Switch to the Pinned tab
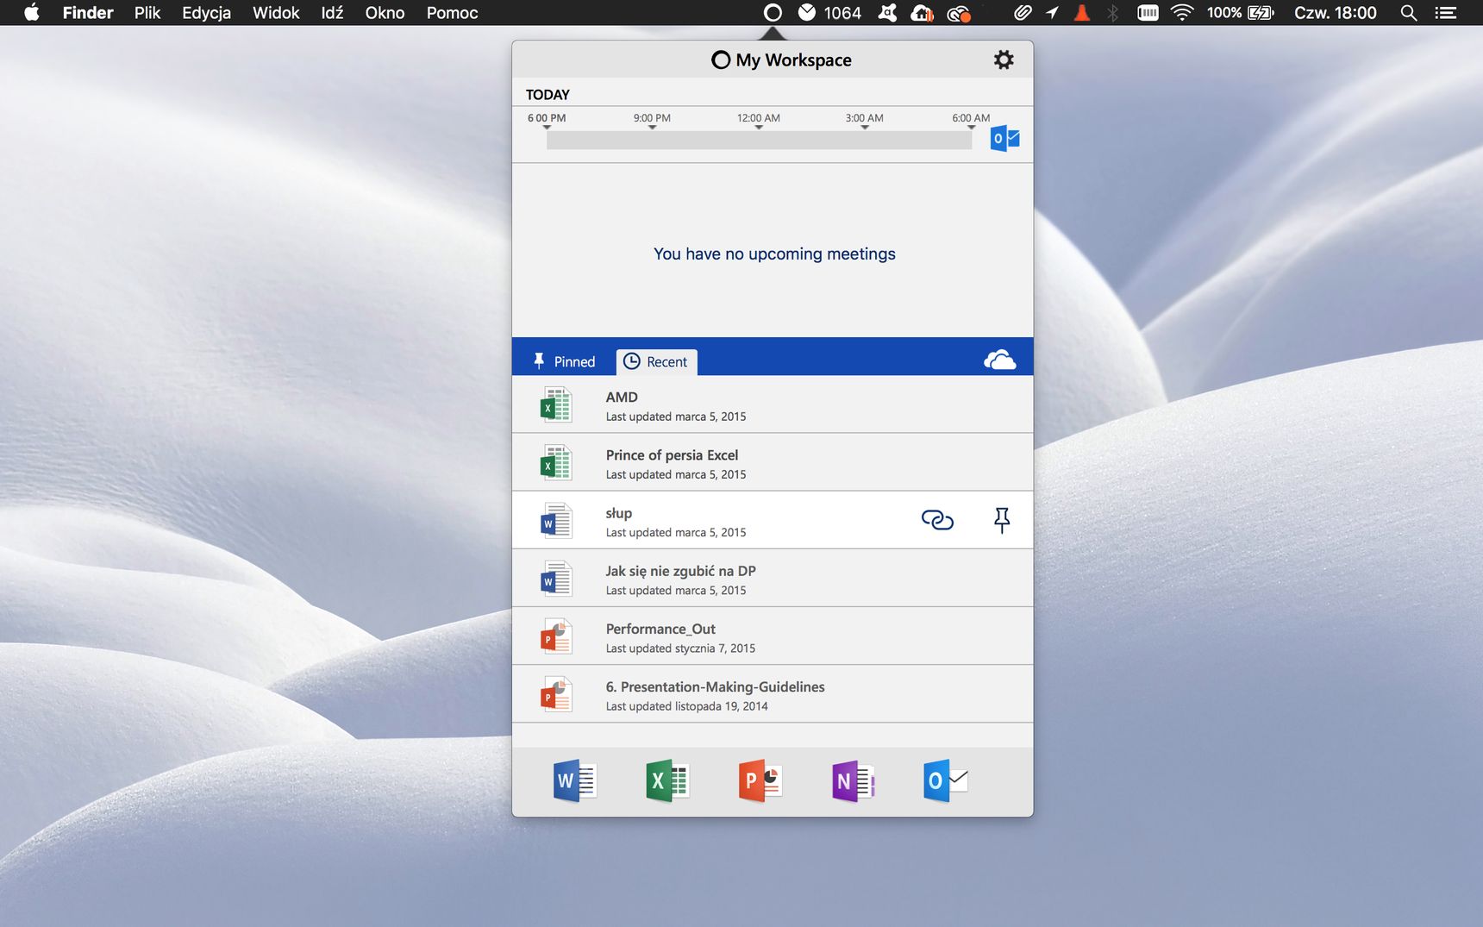The width and height of the screenshot is (1483, 927). tap(564, 361)
